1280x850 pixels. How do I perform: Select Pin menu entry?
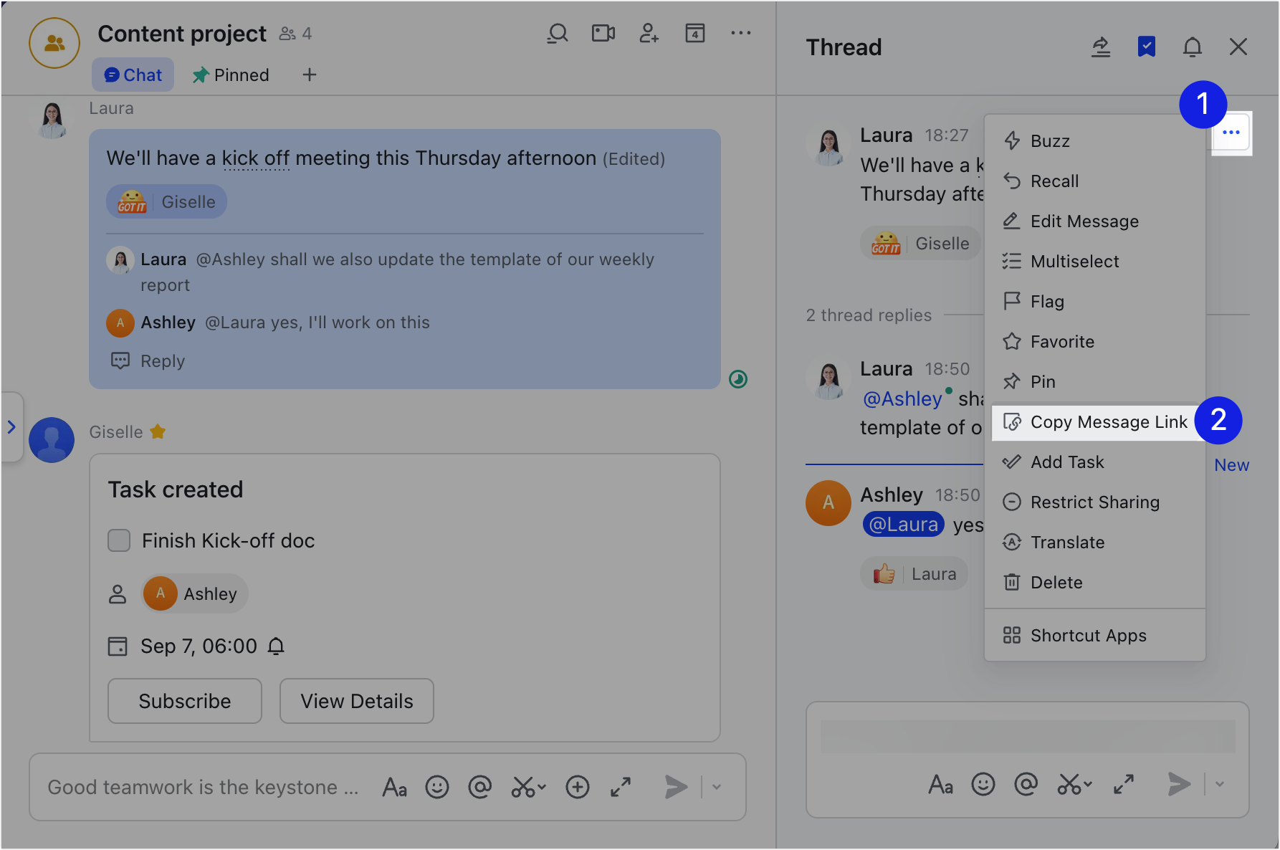(x=1095, y=382)
